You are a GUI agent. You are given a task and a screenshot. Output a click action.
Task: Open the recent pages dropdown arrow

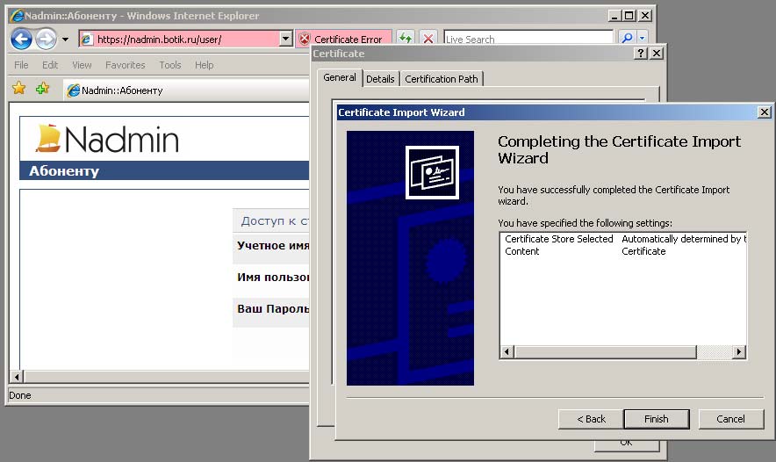click(65, 40)
